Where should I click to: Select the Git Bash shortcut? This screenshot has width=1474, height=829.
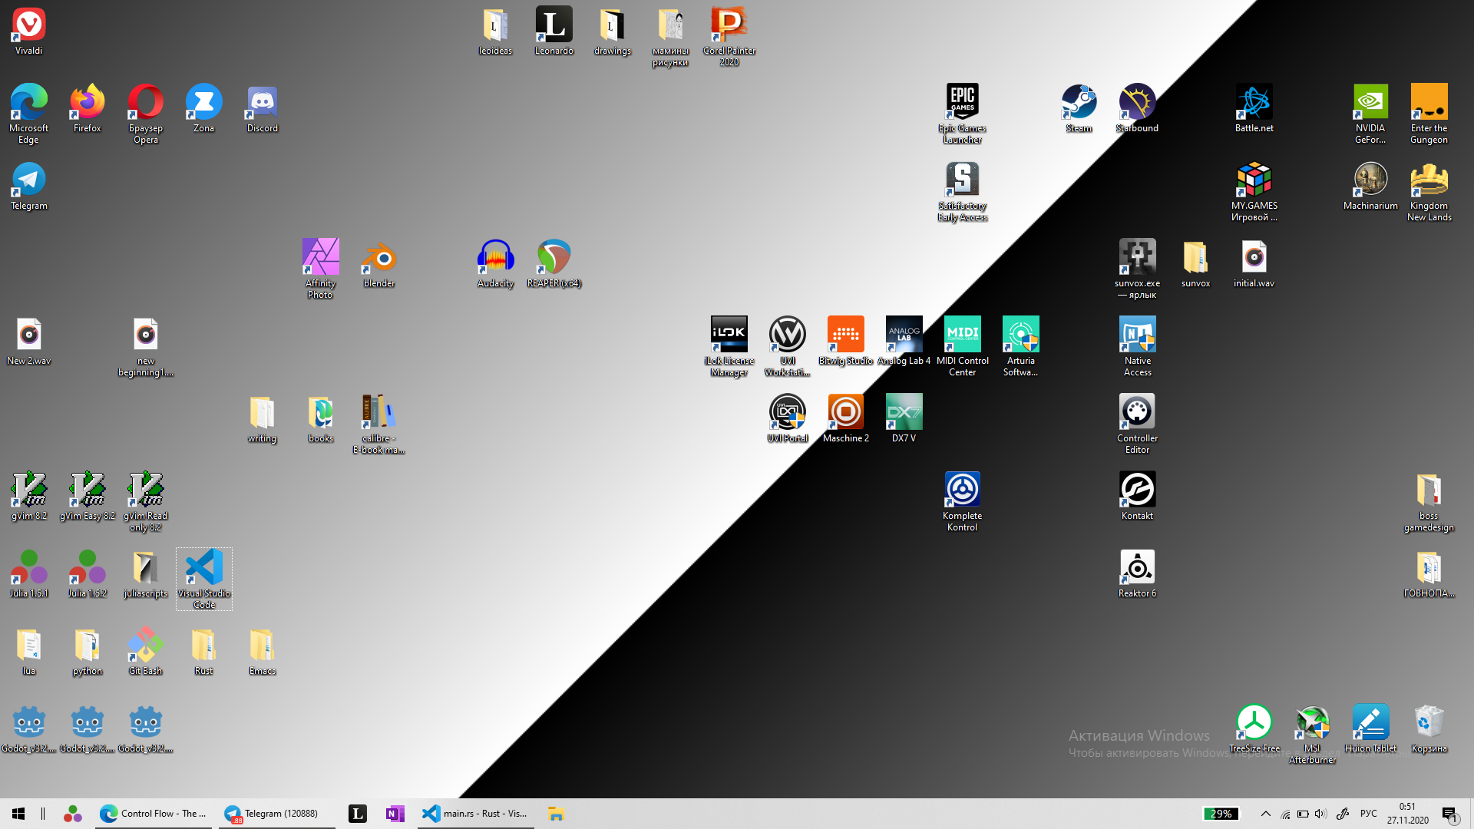tap(146, 651)
